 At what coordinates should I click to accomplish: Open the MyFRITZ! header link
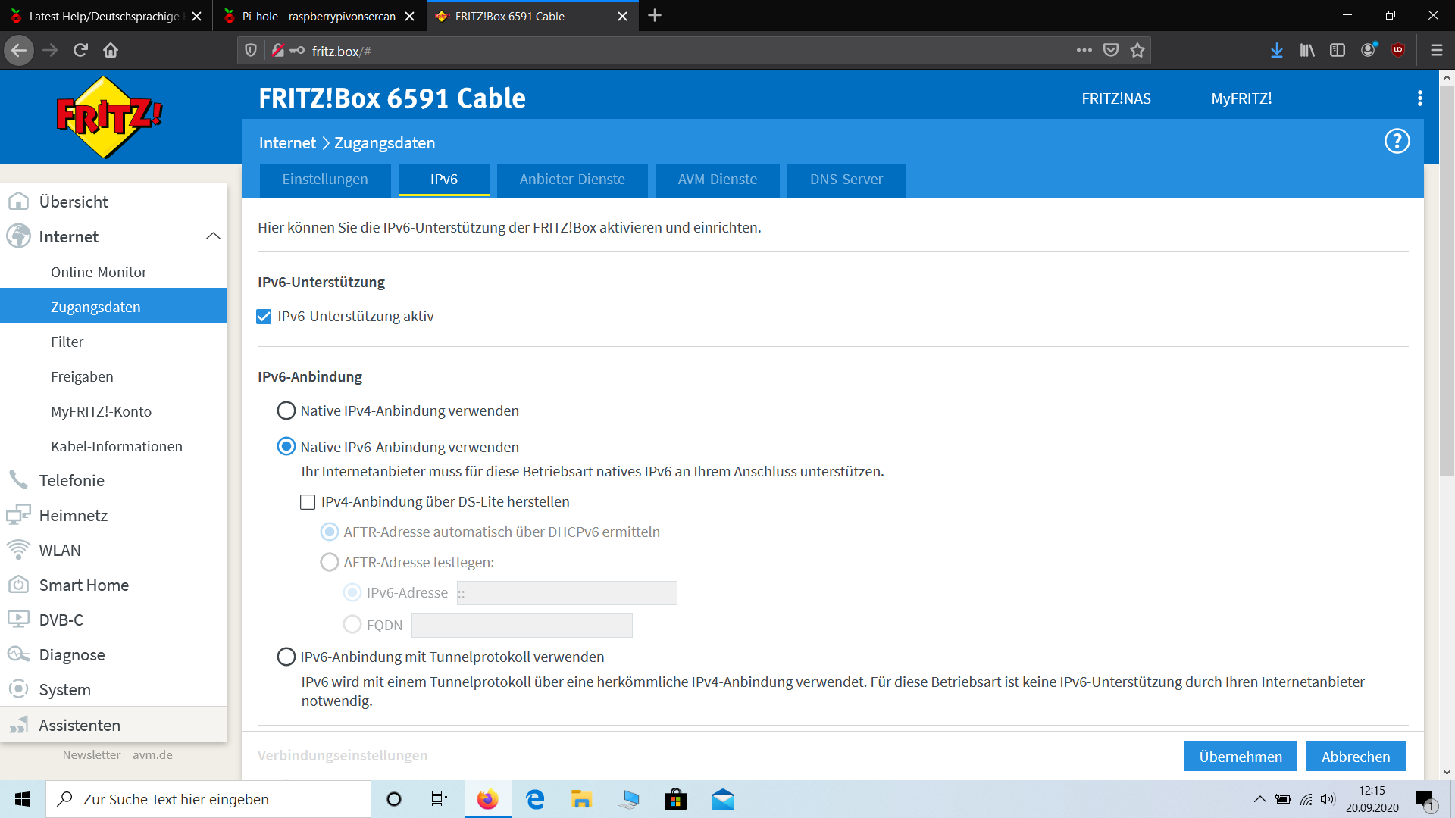[x=1241, y=98]
